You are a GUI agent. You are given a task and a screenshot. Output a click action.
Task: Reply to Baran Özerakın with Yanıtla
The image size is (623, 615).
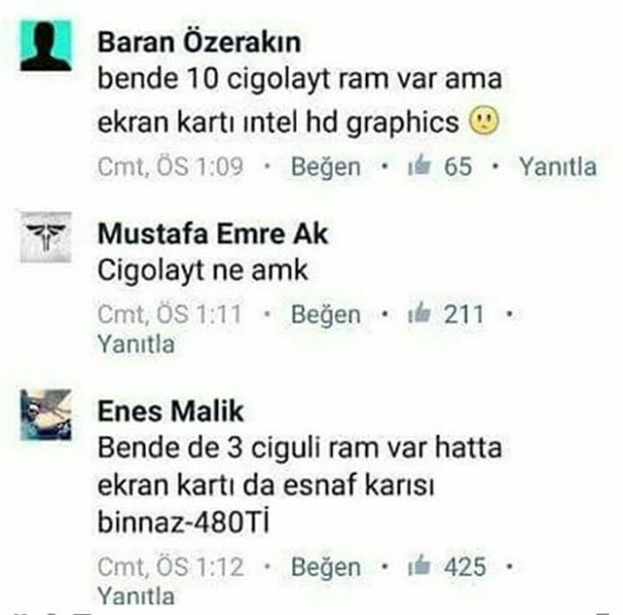coord(558,166)
